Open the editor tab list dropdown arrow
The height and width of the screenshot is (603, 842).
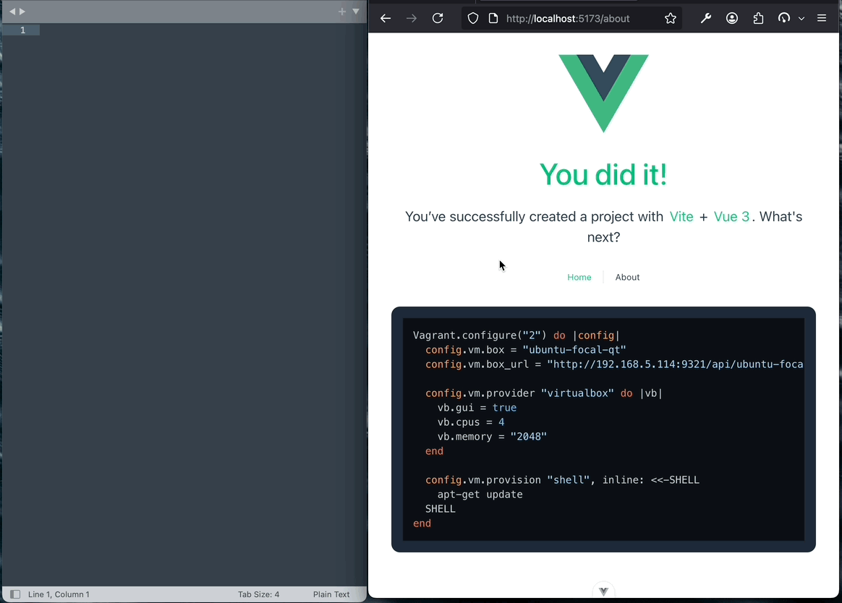click(355, 12)
